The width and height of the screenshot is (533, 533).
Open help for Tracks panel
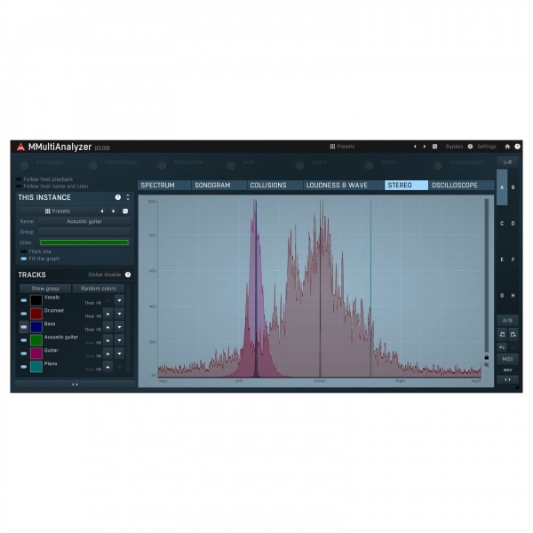(x=128, y=274)
